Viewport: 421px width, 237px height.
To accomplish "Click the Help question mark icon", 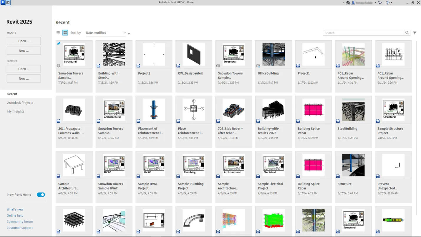I will tap(388, 3).
